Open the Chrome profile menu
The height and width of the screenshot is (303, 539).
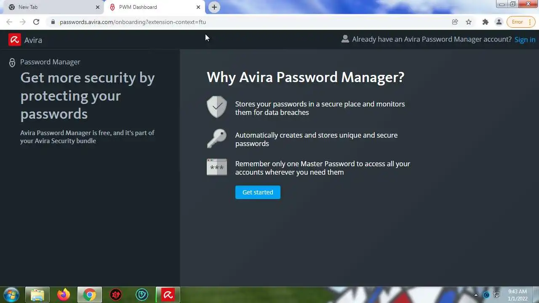click(499, 22)
